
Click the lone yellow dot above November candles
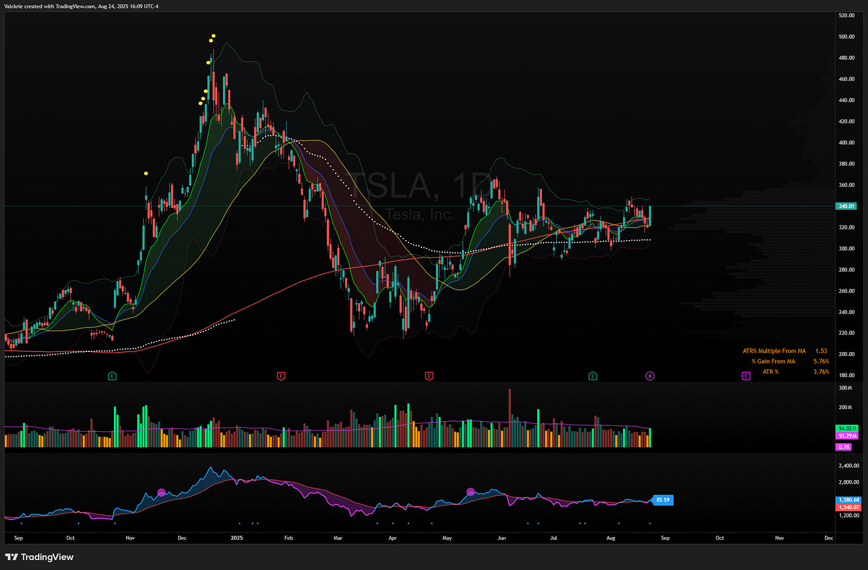coord(146,173)
